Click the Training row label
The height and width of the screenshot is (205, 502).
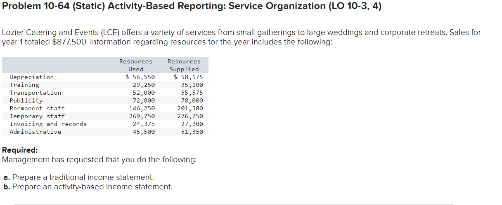(24, 85)
